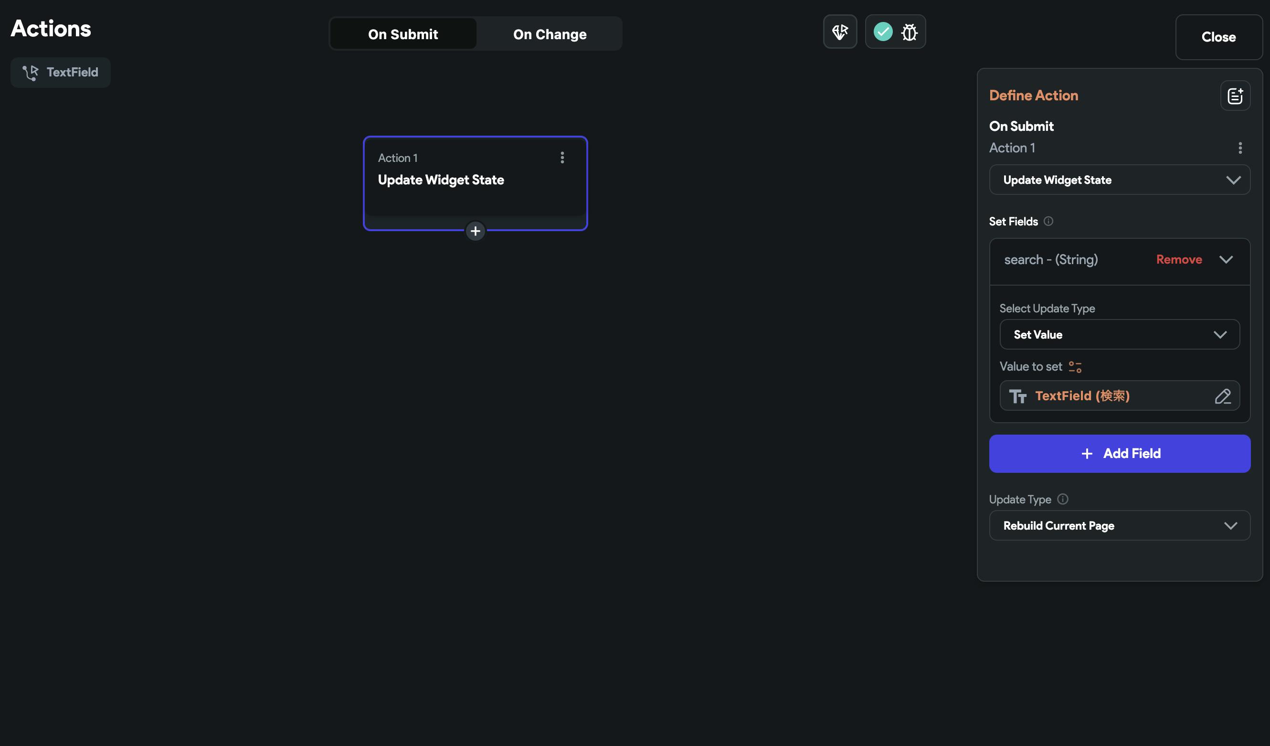Open three-dot menu beside Action 1 in panel
This screenshot has width=1270, height=746.
1240,148
